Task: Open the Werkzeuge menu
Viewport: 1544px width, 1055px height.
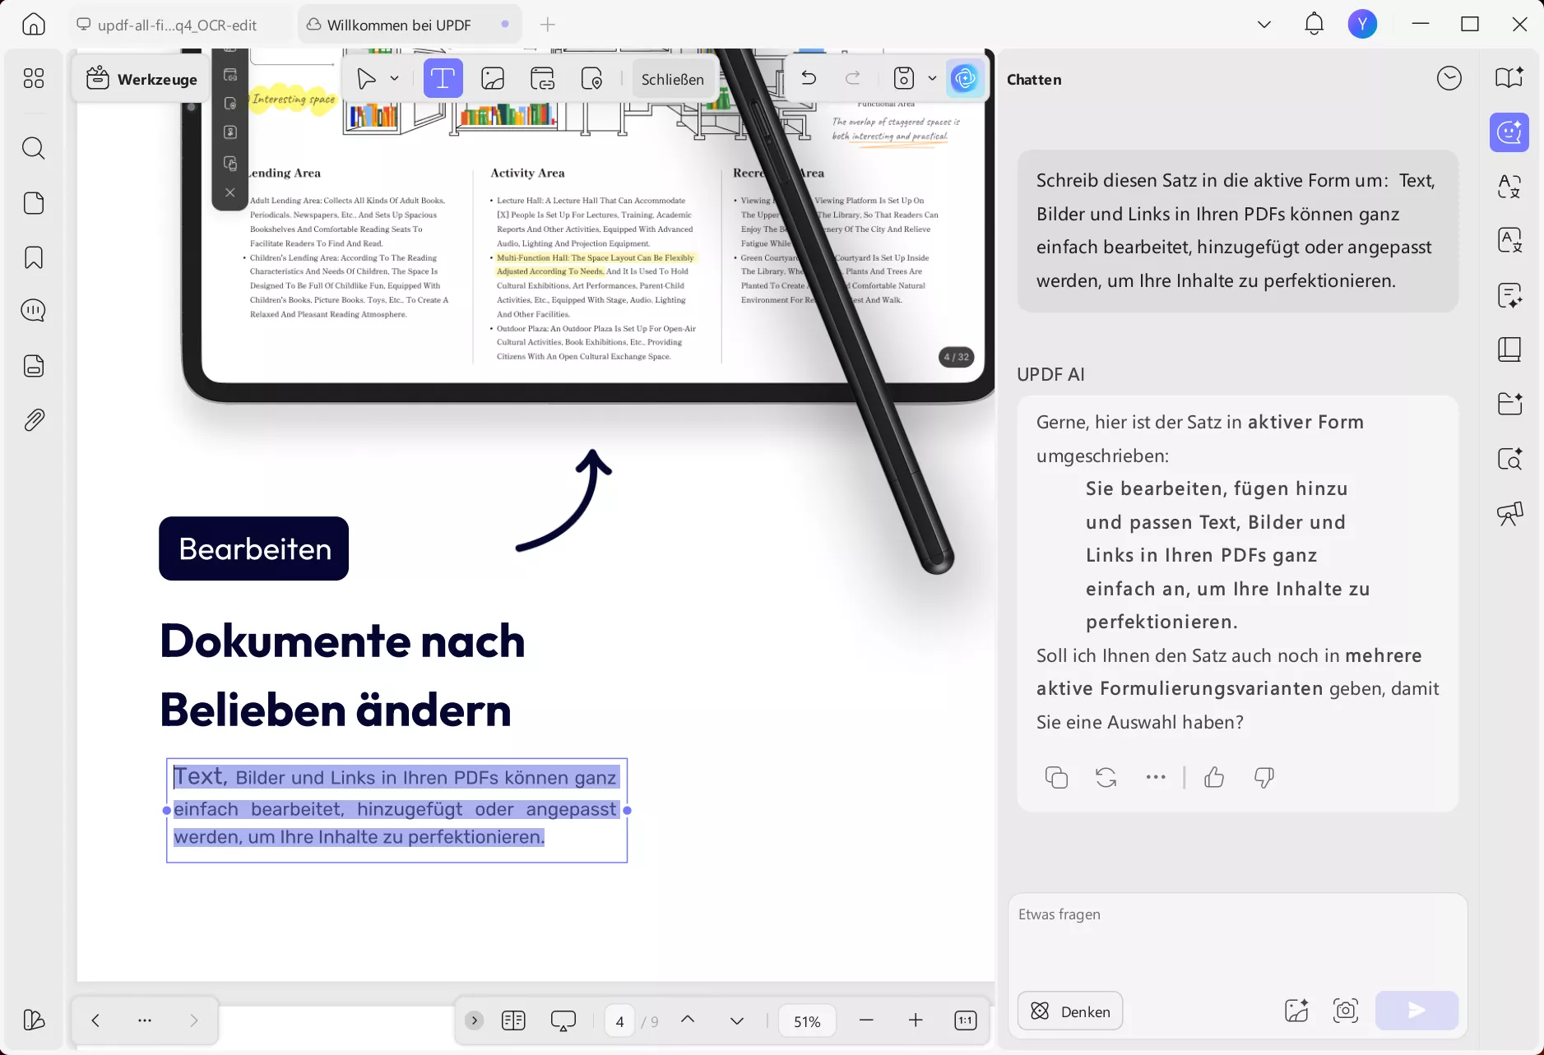Action: pyautogui.click(x=141, y=78)
